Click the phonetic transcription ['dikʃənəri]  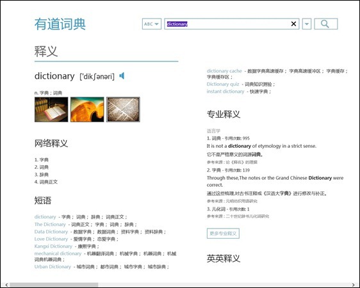point(97,76)
